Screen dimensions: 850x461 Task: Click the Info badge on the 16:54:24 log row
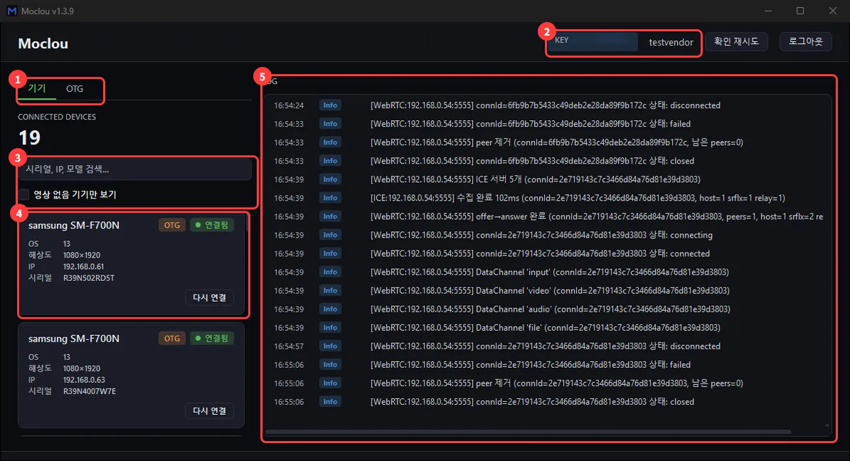click(330, 105)
